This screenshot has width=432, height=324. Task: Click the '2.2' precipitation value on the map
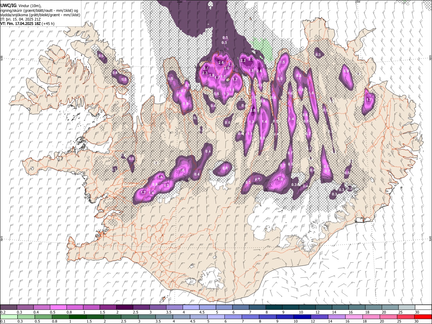243,60
